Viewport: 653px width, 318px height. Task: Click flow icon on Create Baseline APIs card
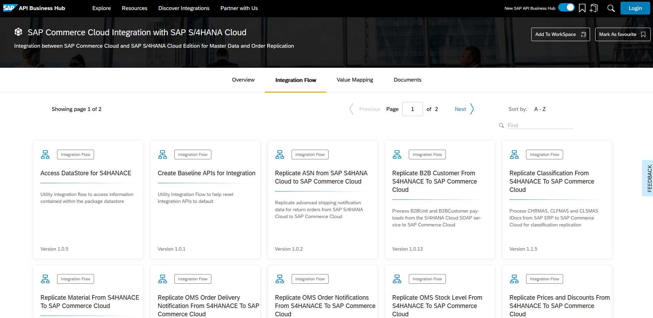coord(163,155)
